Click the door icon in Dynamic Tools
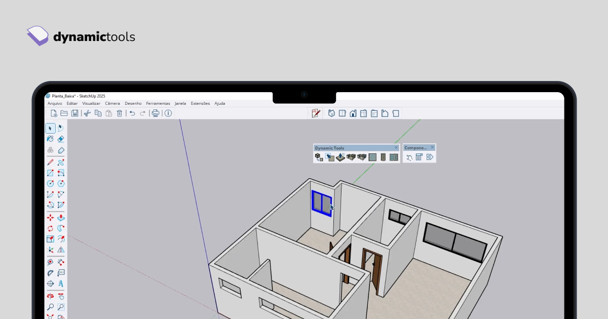The height and width of the screenshot is (319, 608). 383,157
